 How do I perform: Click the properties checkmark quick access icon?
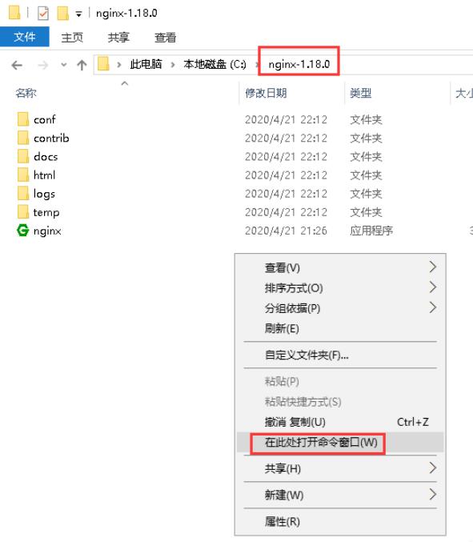[x=43, y=14]
